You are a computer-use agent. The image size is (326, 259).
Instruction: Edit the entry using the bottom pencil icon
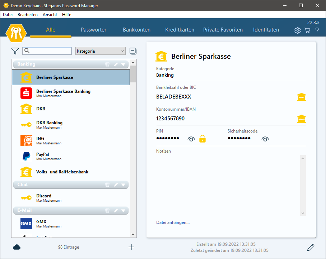coord(311,248)
